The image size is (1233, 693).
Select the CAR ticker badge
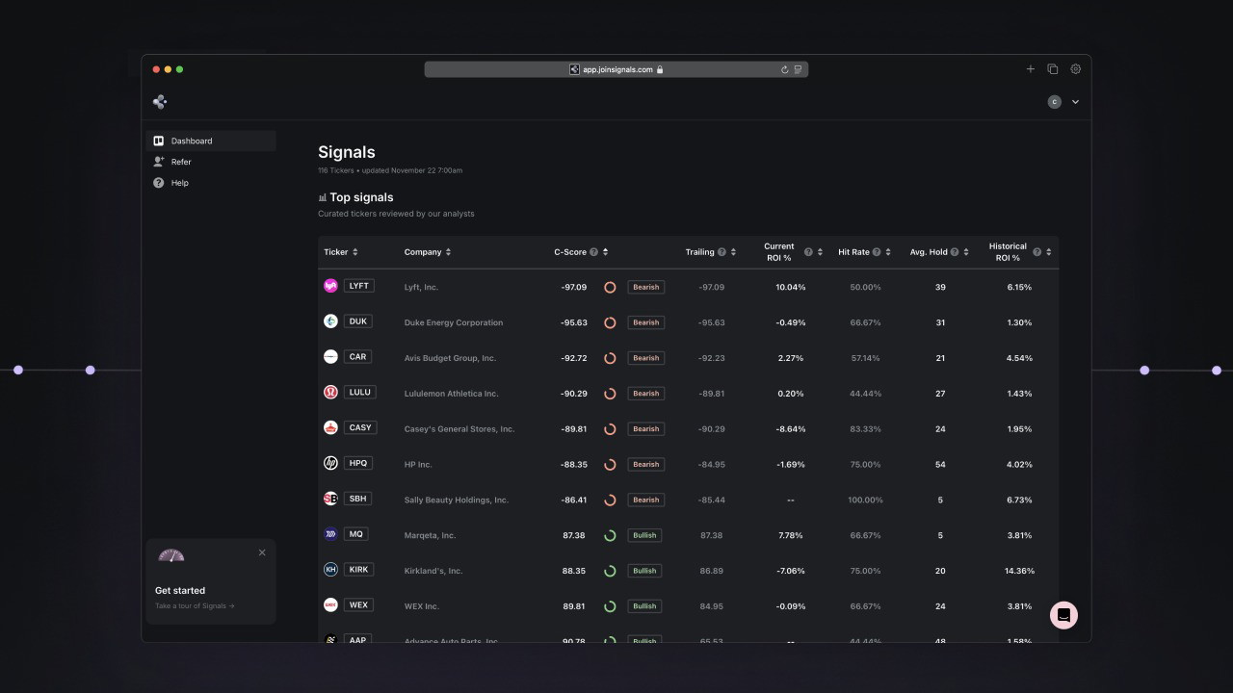click(357, 356)
